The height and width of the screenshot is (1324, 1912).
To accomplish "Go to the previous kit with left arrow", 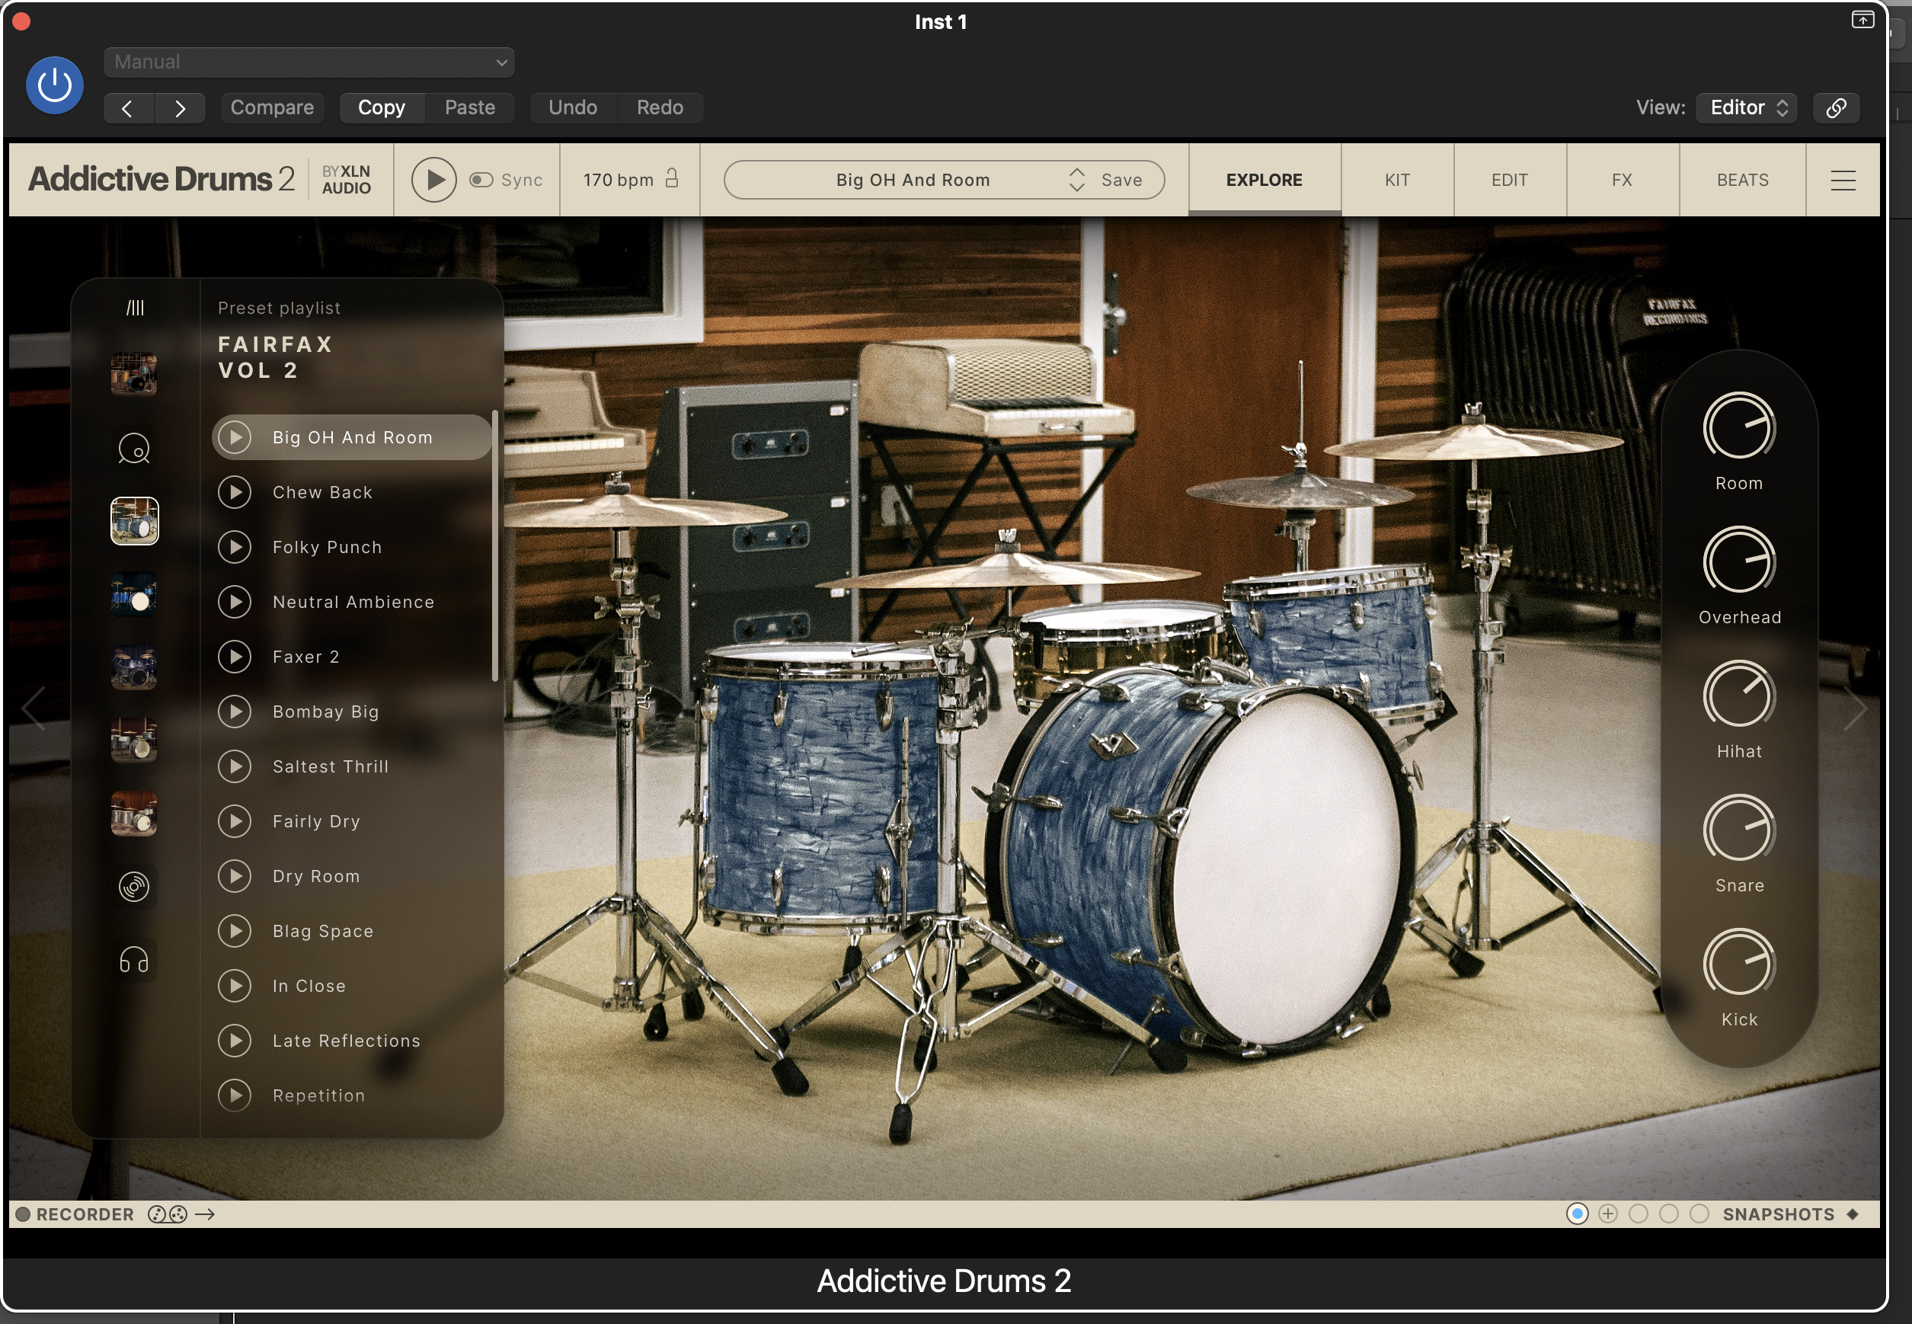I will [34, 709].
